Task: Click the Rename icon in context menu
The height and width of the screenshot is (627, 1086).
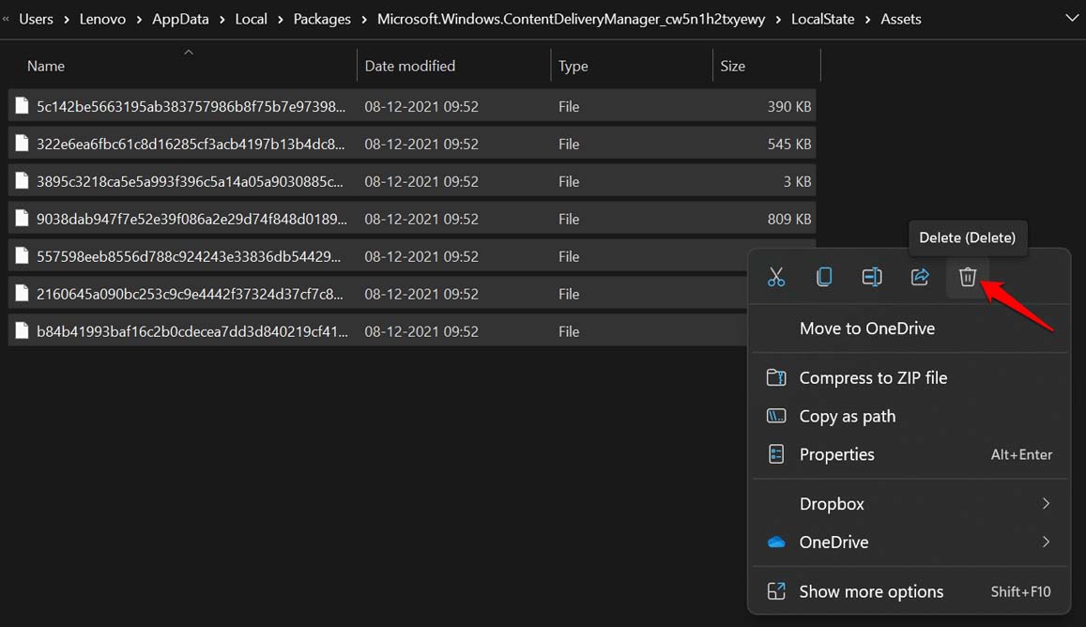Action: click(872, 277)
